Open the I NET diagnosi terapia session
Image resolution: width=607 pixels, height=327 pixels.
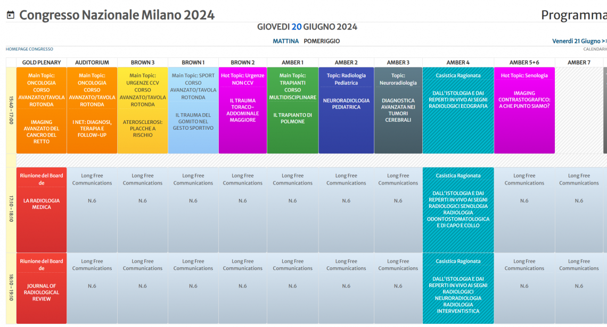point(92,128)
